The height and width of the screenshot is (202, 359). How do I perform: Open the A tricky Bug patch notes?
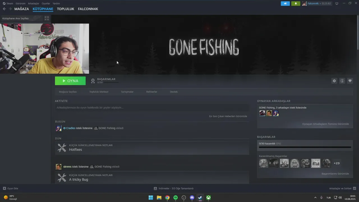coord(152,178)
